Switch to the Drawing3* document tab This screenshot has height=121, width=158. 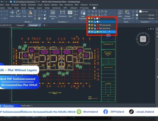pyautogui.click(x=21, y=25)
